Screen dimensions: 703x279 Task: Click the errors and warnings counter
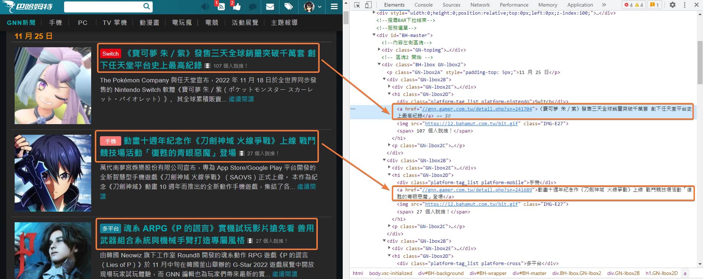[633, 5]
